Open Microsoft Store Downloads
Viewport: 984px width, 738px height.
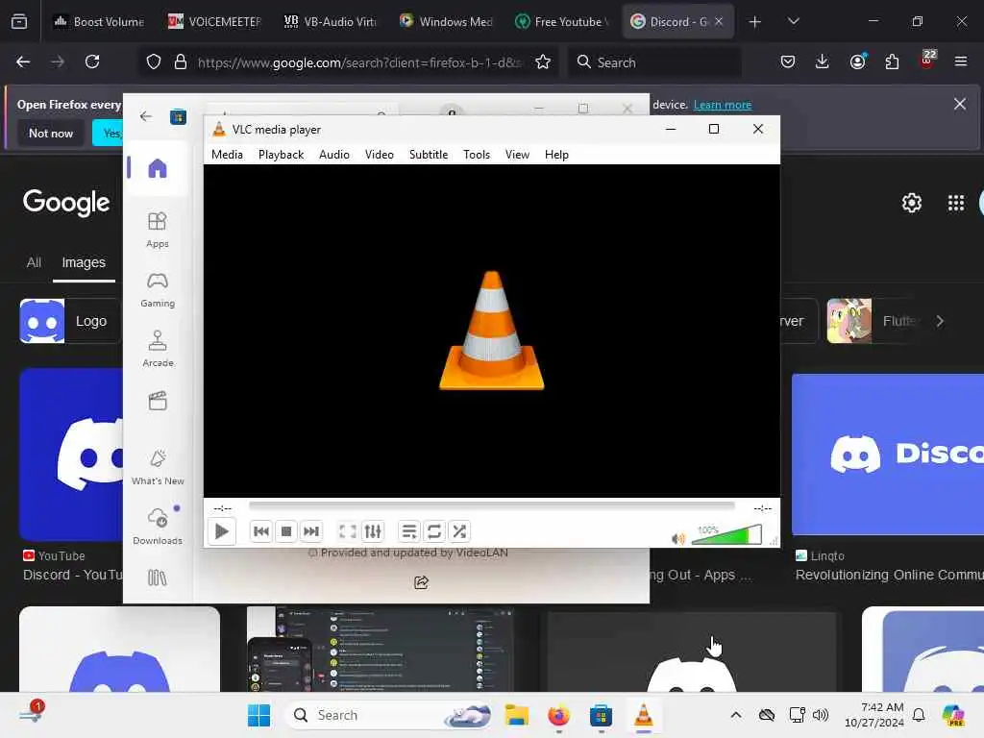(157, 527)
